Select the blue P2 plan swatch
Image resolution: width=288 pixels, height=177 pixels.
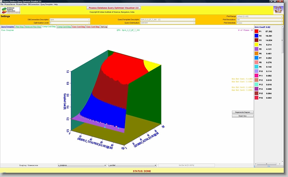(x=261, y=36)
